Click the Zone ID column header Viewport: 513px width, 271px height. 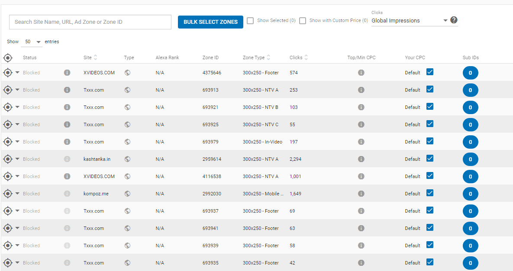pos(210,57)
